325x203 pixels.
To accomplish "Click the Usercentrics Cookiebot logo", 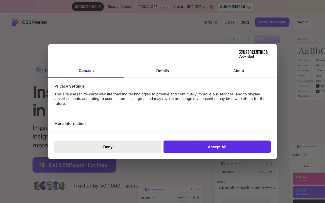I will [253, 54].
